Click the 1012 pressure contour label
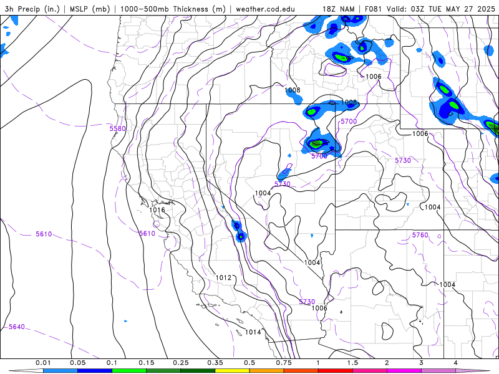Screen dimensions: 499x374 click(224, 277)
